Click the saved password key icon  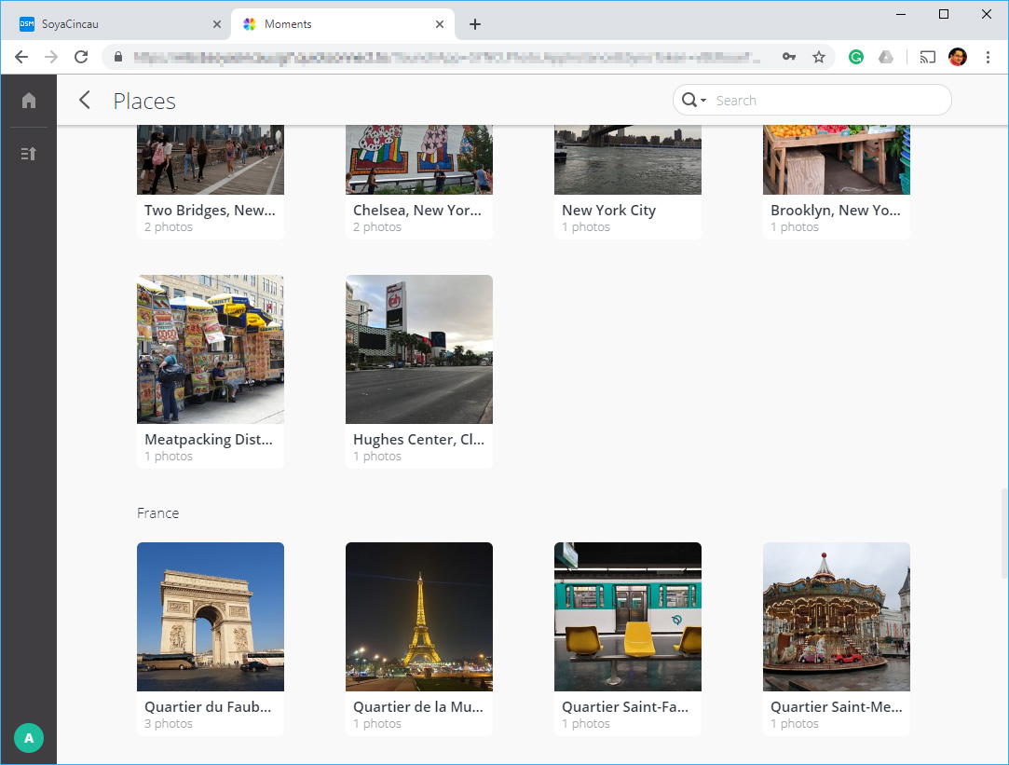pos(789,57)
